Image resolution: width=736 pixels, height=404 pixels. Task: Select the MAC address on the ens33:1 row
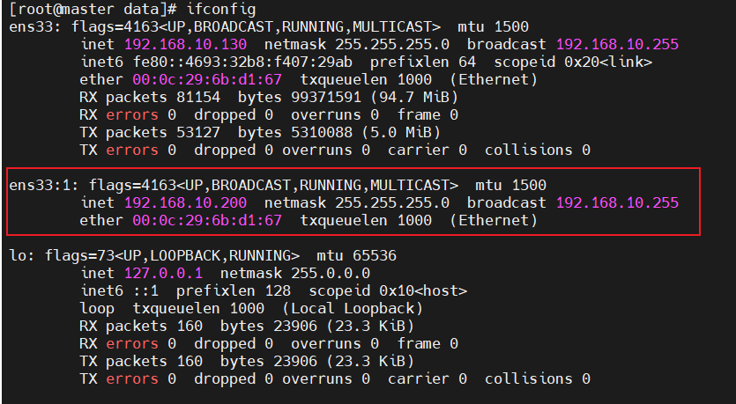coord(207,220)
